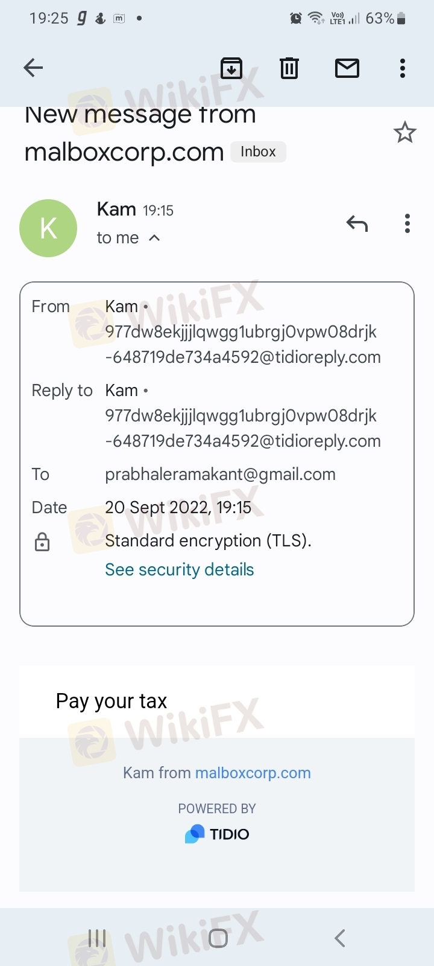Tap the Inbox label chip
The image size is (434, 966).
(258, 152)
